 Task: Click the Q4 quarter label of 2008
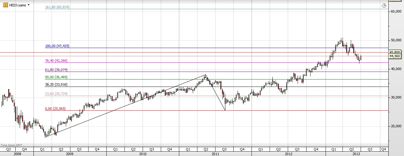(x=25, y=149)
